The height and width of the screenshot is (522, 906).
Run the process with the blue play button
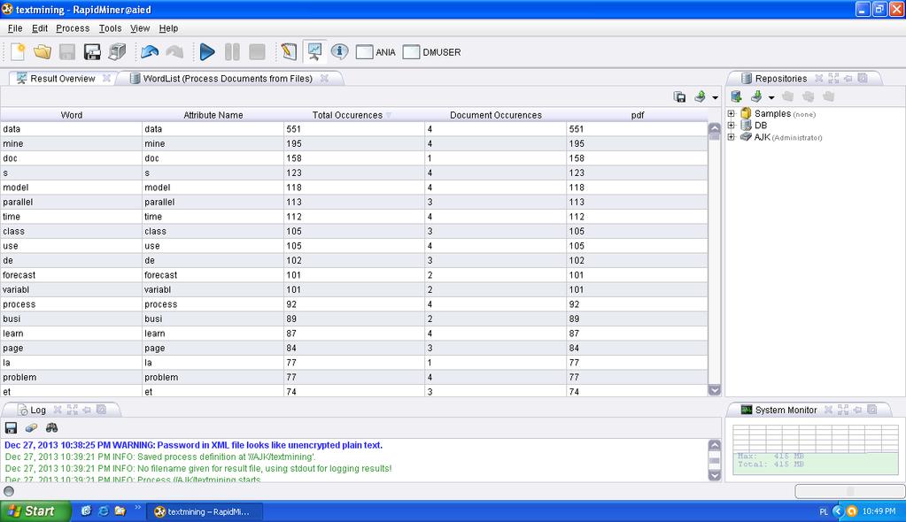(207, 52)
